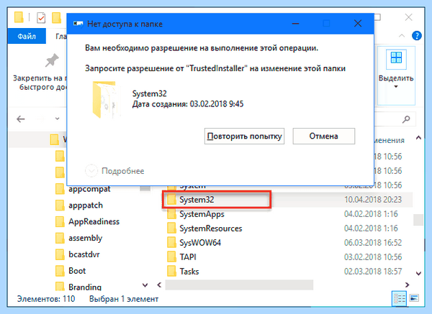This screenshot has width=432, height=314.
Task: Click the quick access properties checkmark icon
Action: tap(41, 18)
